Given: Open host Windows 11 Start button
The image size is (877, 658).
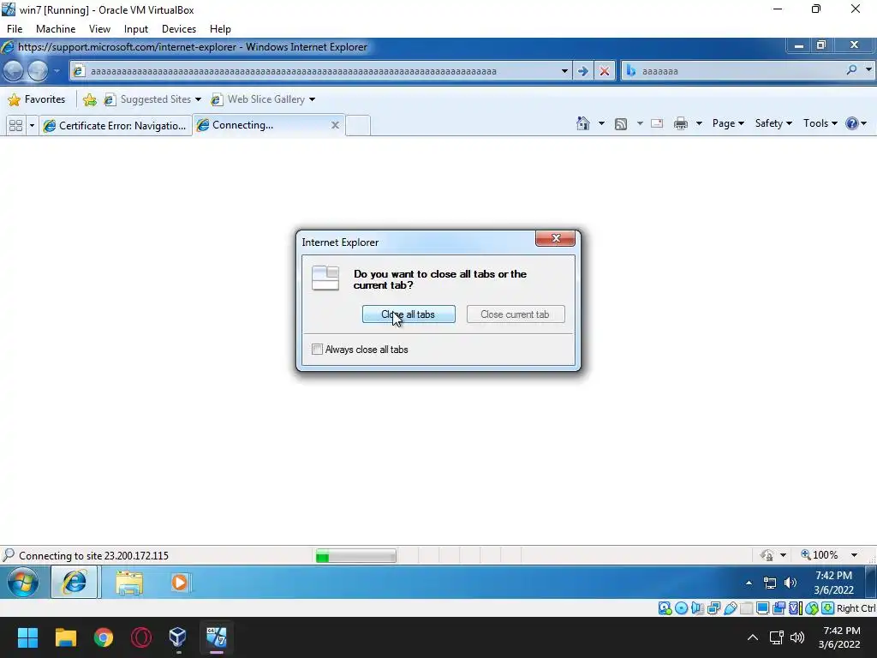Looking at the screenshot, I should click(27, 637).
